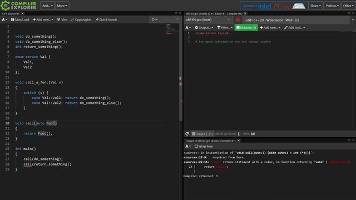Click code line 'void call_a_func(Val v)'
356x200 pixels.
[x=39, y=82]
